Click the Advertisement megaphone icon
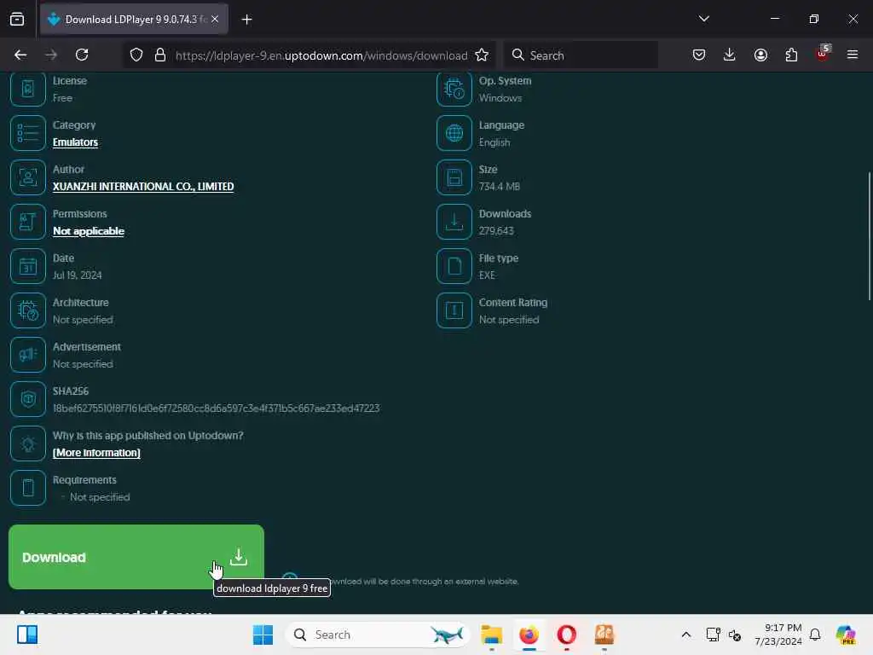This screenshot has height=655, width=873. coord(28,355)
